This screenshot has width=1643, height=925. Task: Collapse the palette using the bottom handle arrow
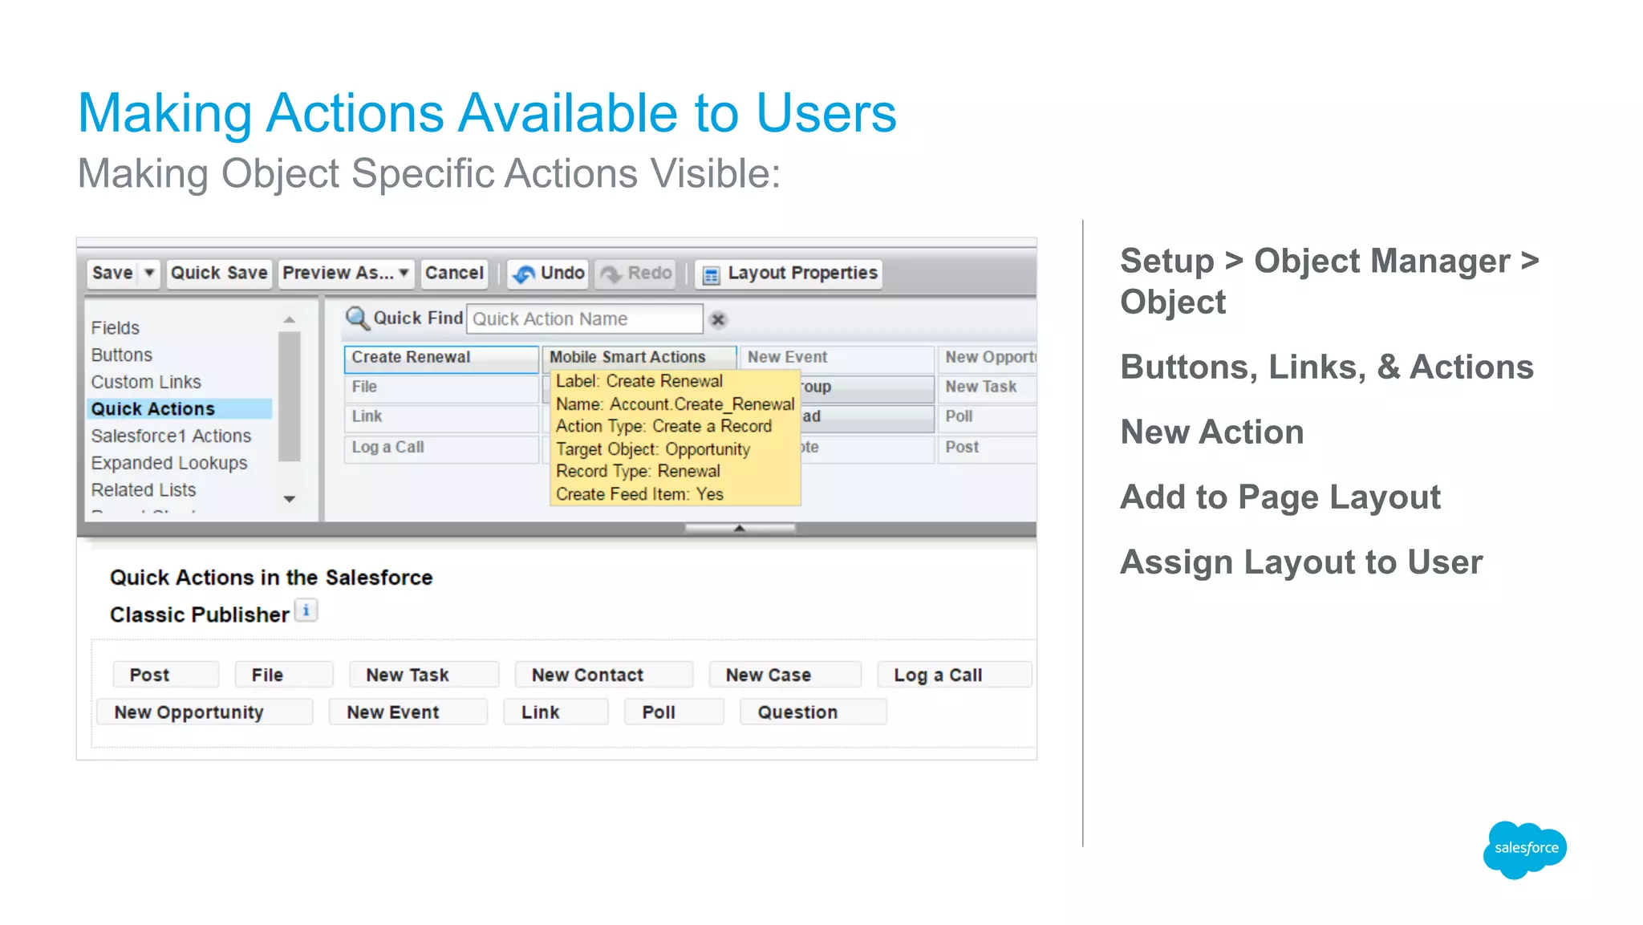(x=740, y=528)
